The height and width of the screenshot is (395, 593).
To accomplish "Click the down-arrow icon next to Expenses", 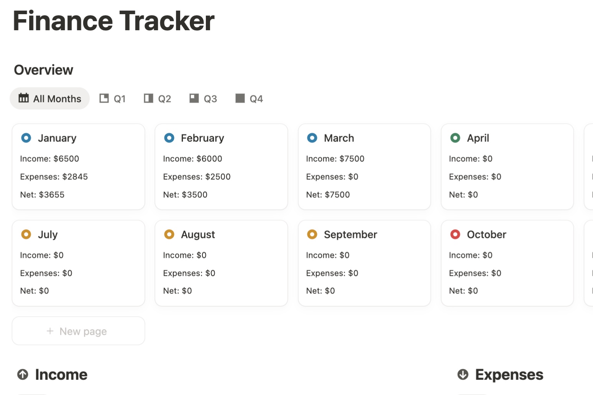I will click(x=463, y=374).
